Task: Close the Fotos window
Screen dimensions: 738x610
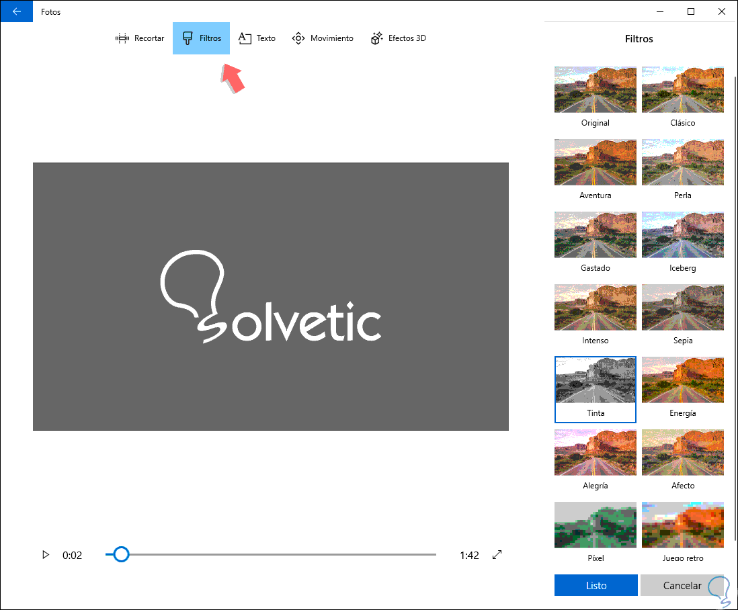Action: click(721, 11)
